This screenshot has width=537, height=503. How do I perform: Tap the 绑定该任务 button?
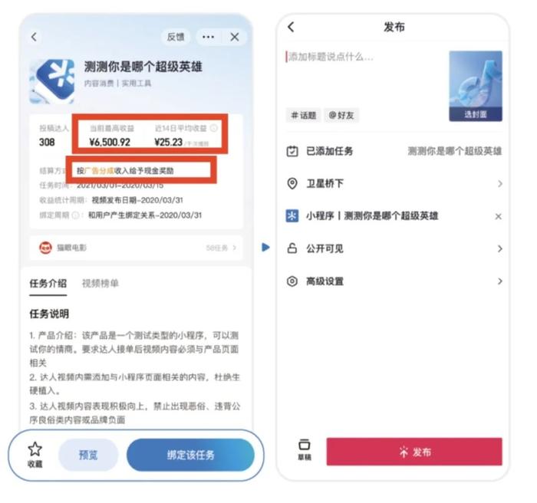tap(190, 455)
